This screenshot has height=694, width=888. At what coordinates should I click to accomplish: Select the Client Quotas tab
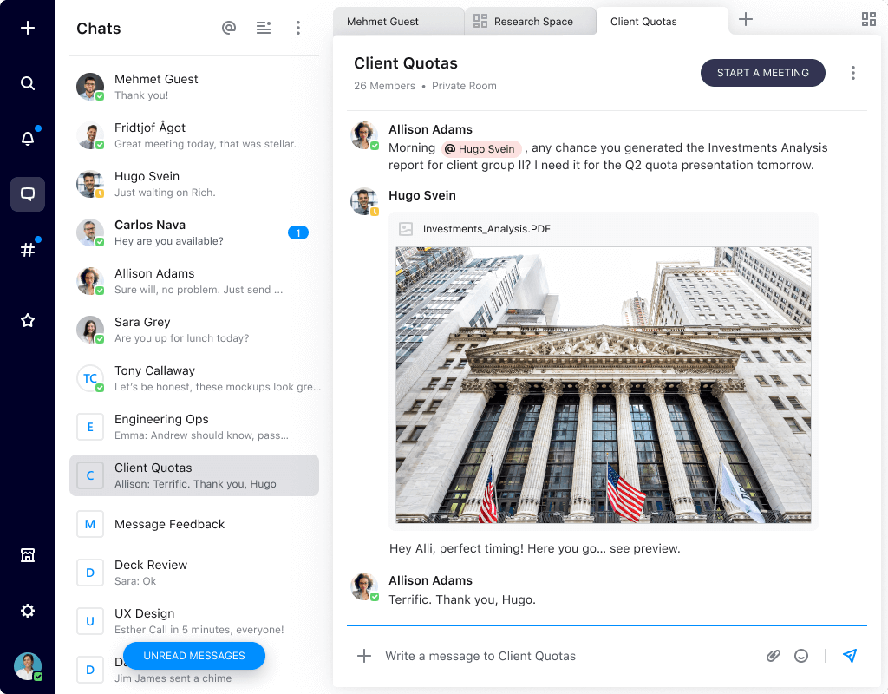pos(662,22)
